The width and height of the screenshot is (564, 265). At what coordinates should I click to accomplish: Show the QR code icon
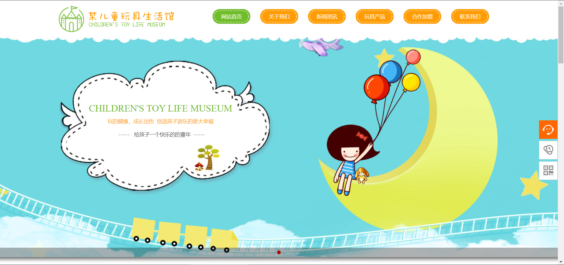click(548, 171)
